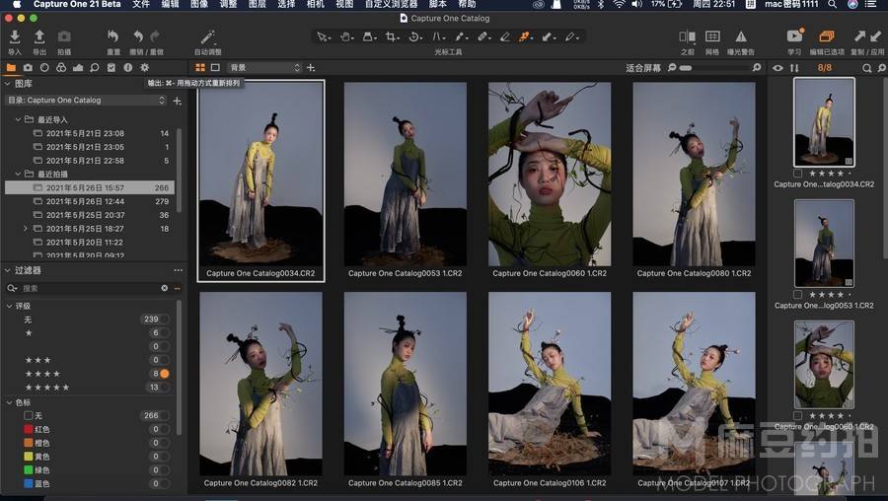The height and width of the screenshot is (501, 888).
Task: Click the 编辑已选项 edit selected icon
Action: pyautogui.click(x=826, y=36)
